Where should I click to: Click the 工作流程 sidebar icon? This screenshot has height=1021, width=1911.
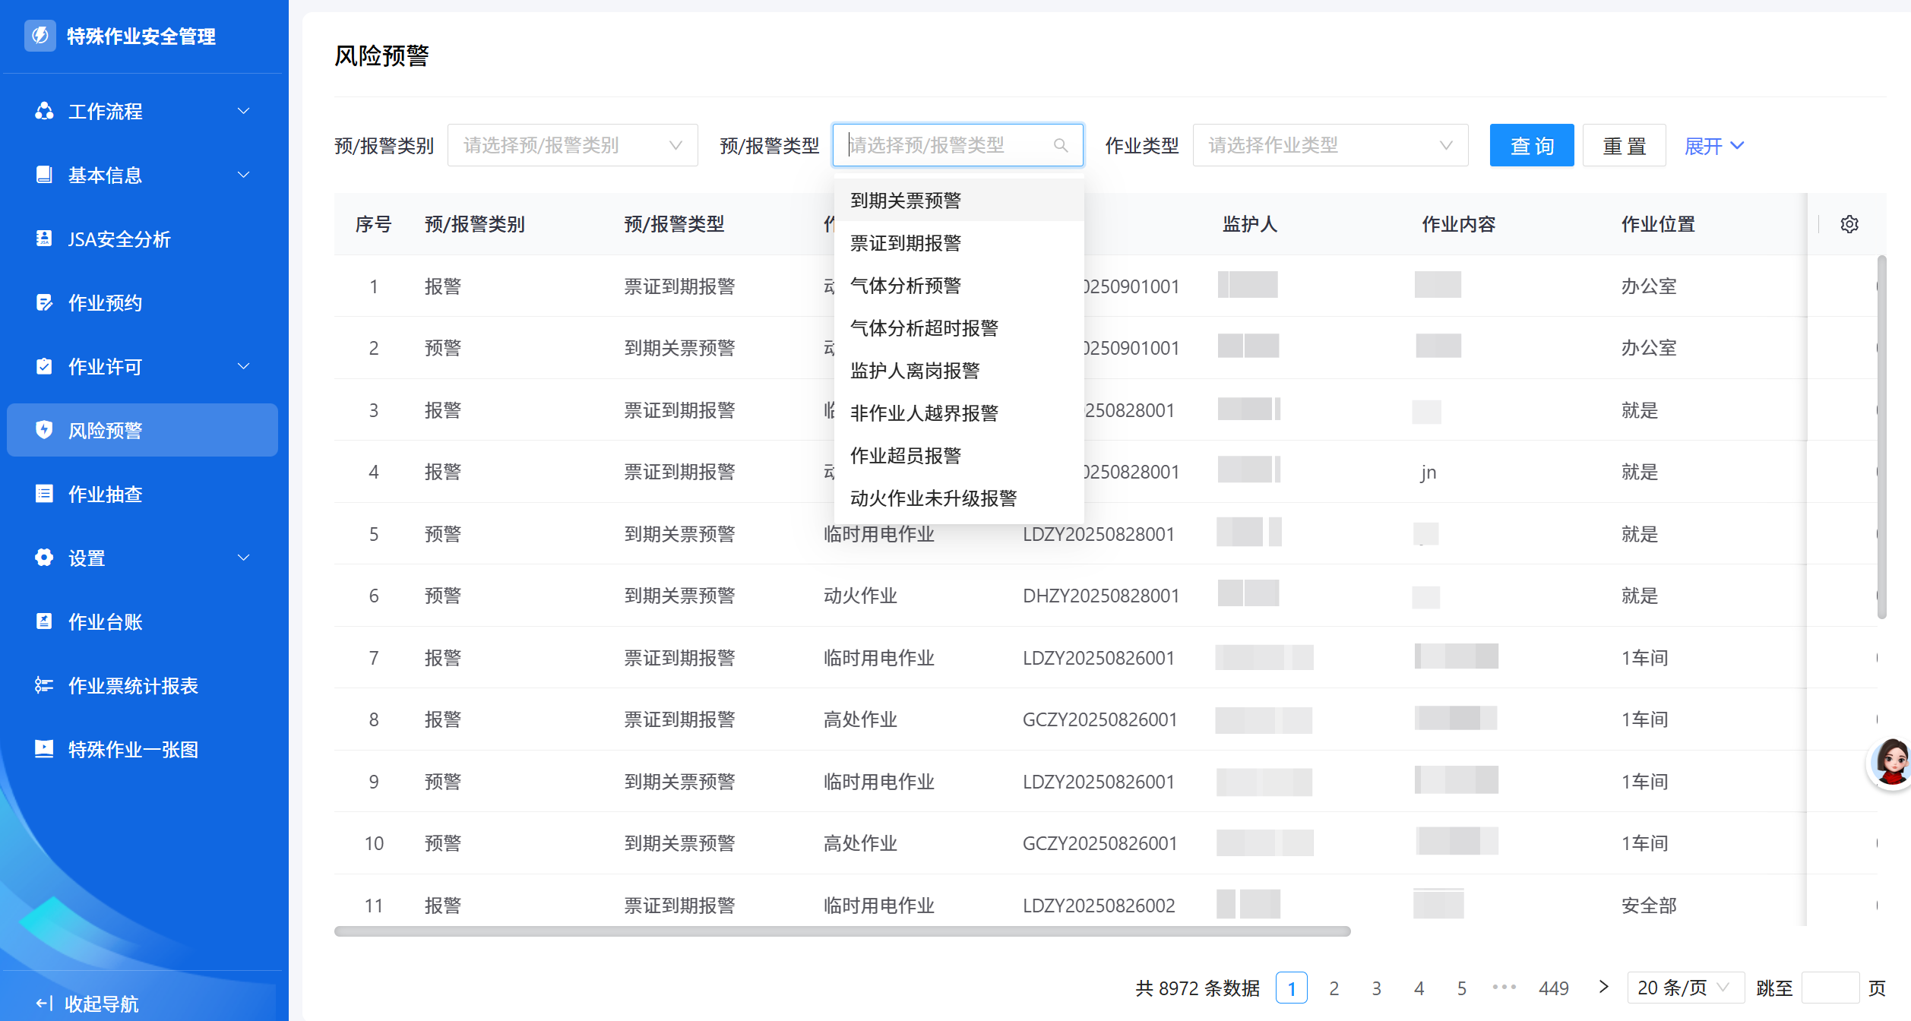[x=44, y=111]
